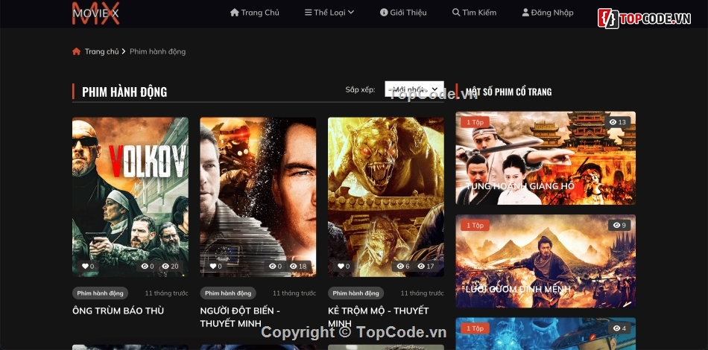Open the Tìm Kiếm search menu item
This screenshot has height=350, width=708.
474,13
